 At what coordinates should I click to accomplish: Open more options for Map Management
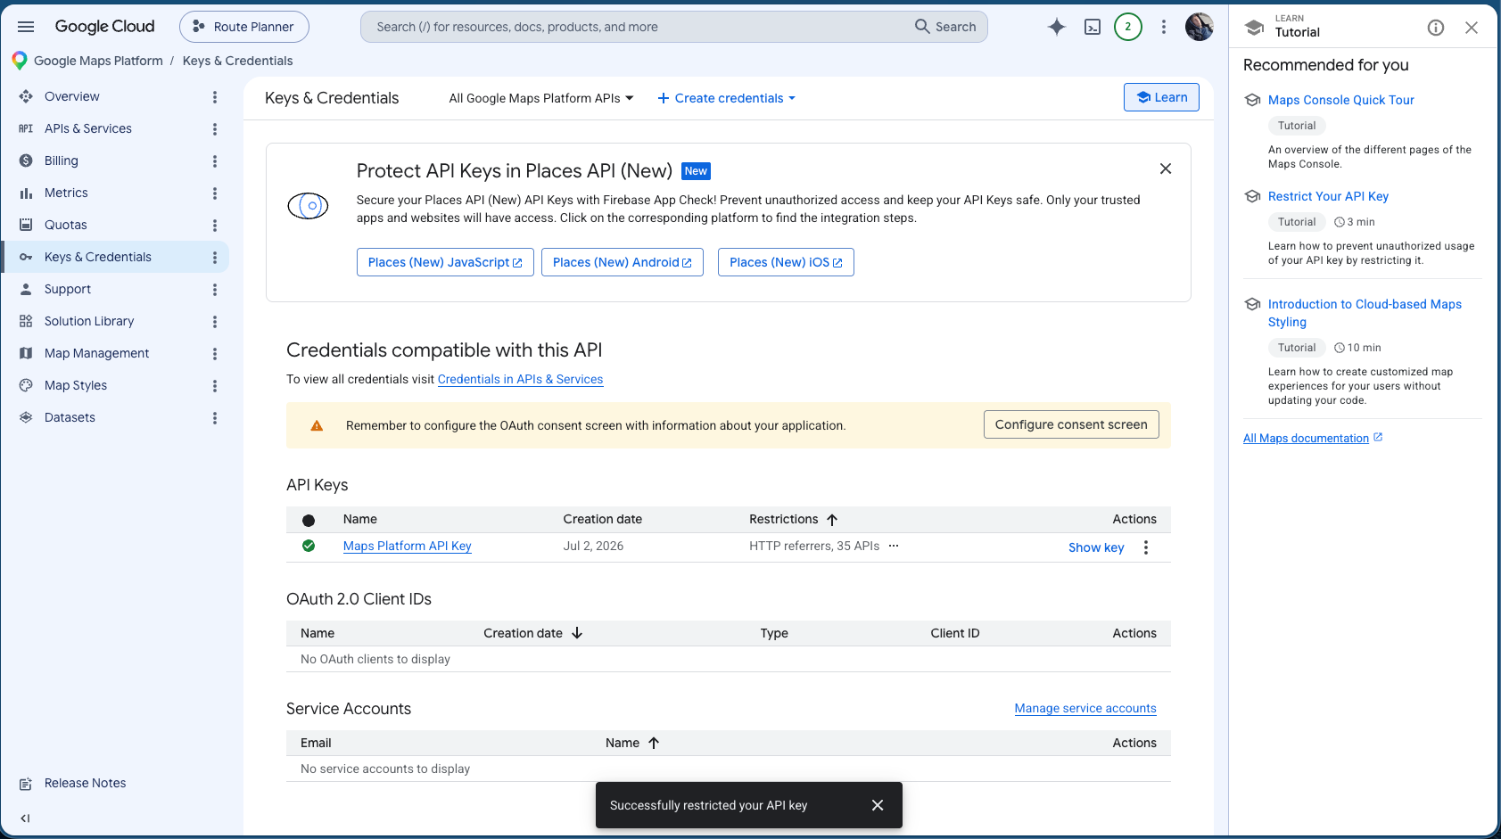pos(215,354)
